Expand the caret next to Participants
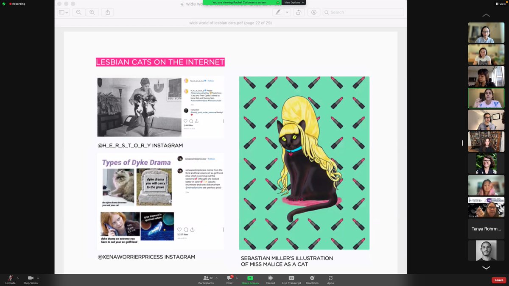 (217, 278)
